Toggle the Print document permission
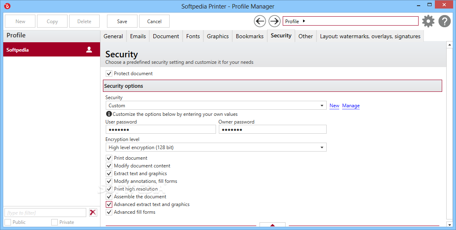Screen dimensions: 456x230 pyautogui.click(x=109, y=158)
